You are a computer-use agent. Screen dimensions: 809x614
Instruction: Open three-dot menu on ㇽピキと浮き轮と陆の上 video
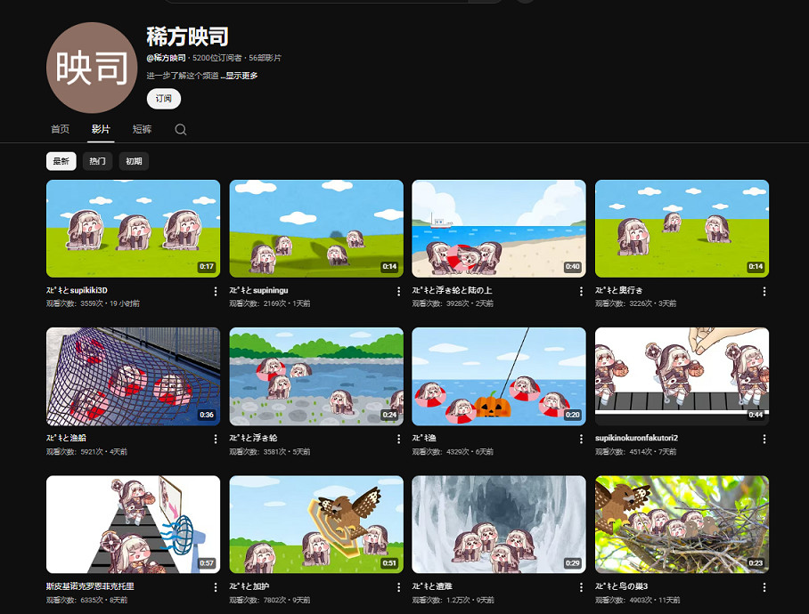click(581, 291)
